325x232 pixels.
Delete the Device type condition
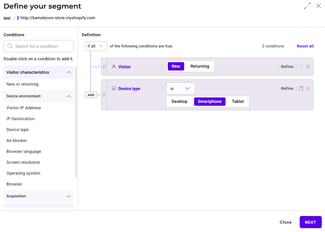click(x=308, y=88)
